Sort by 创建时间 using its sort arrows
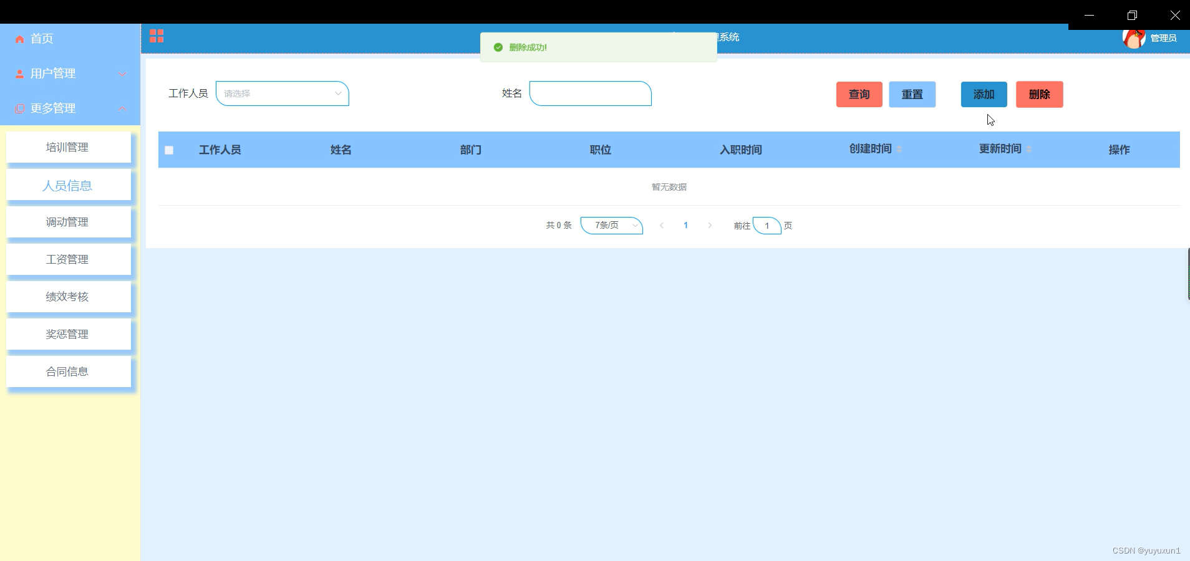The image size is (1190, 561). [x=899, y=150]
